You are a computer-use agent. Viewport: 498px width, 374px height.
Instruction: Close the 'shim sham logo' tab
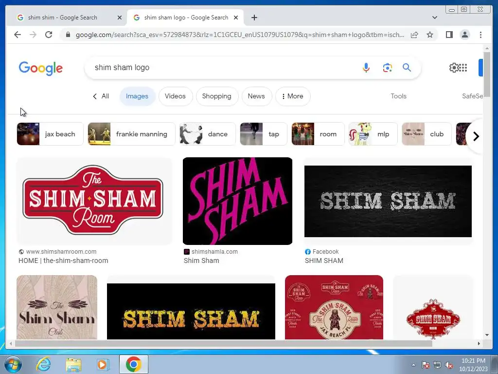click(236, 18)
